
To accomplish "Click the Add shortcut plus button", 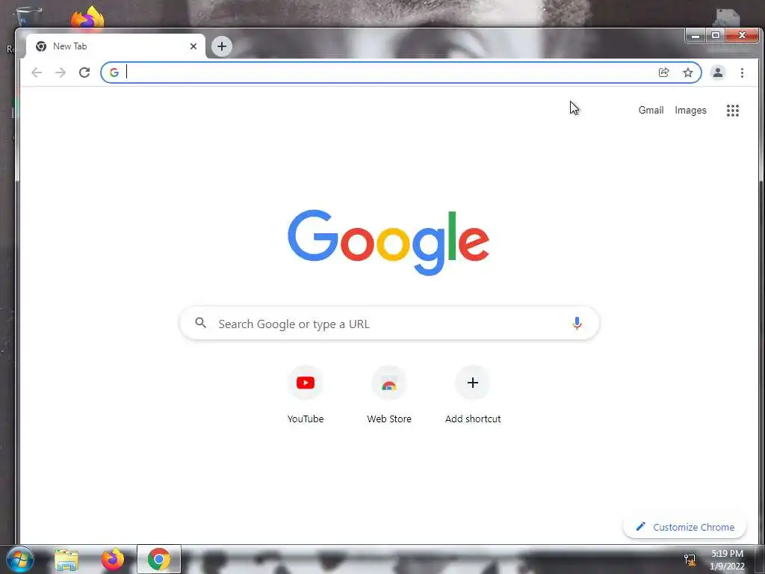I will point(472,383).
